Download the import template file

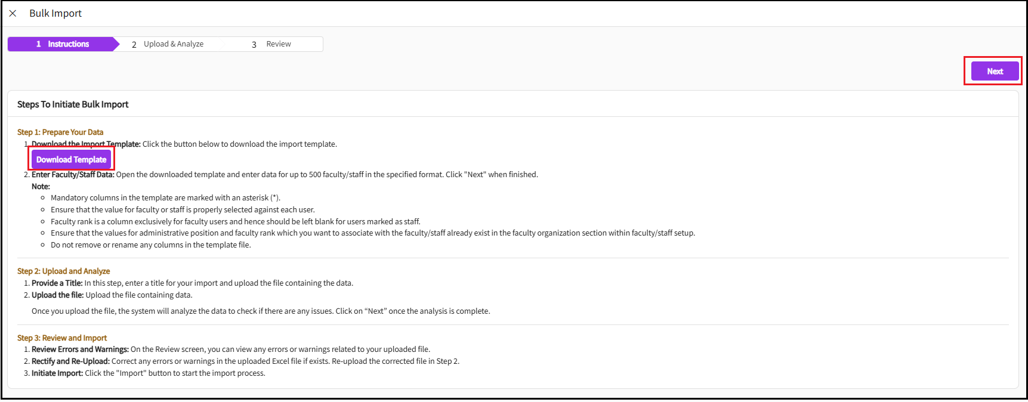71,159
